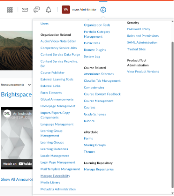Open Competencies
174x196 pixels.
pyautogui.click(x=94, y=87)
